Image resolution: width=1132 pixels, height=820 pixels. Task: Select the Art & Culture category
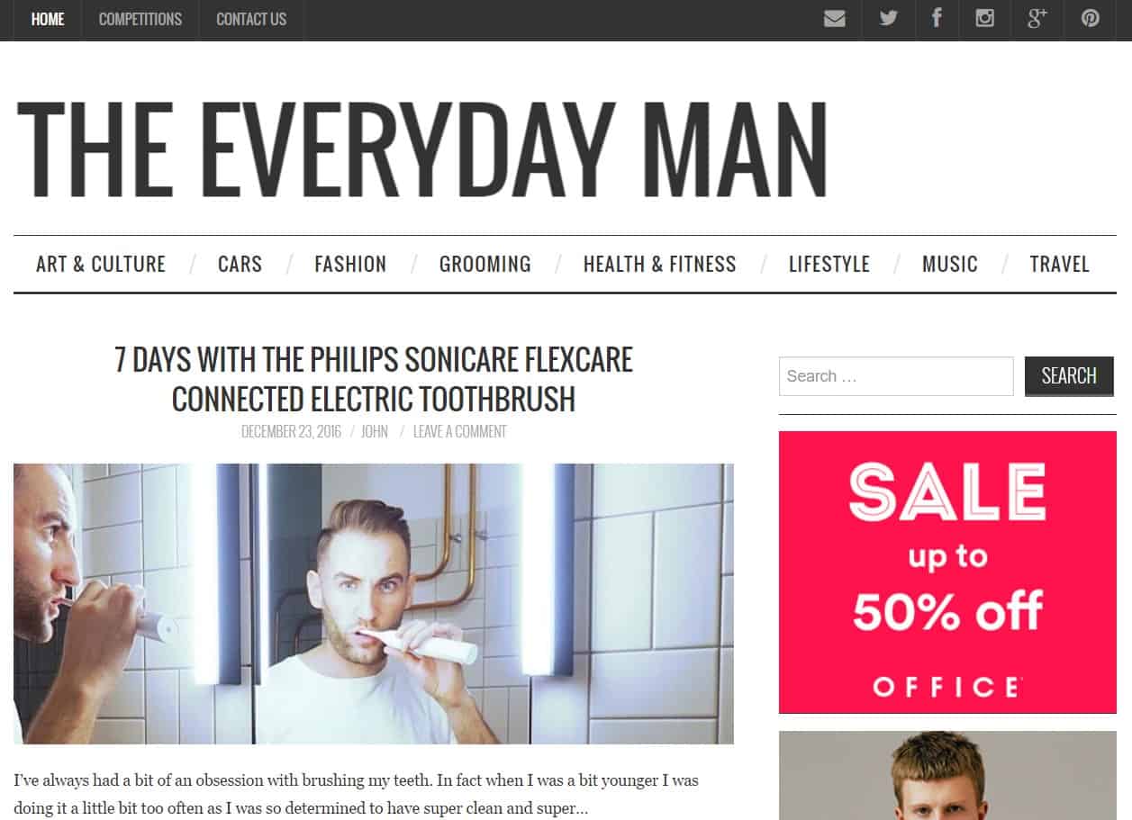tap(101, 264)
